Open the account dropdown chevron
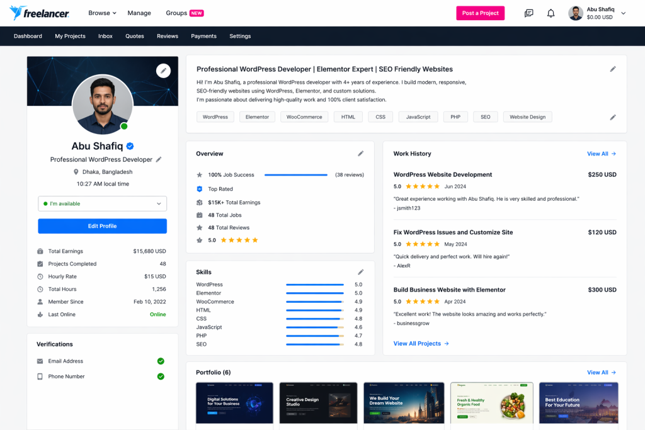The width and height of the screenshot is (645, 430). coord(624,13)
